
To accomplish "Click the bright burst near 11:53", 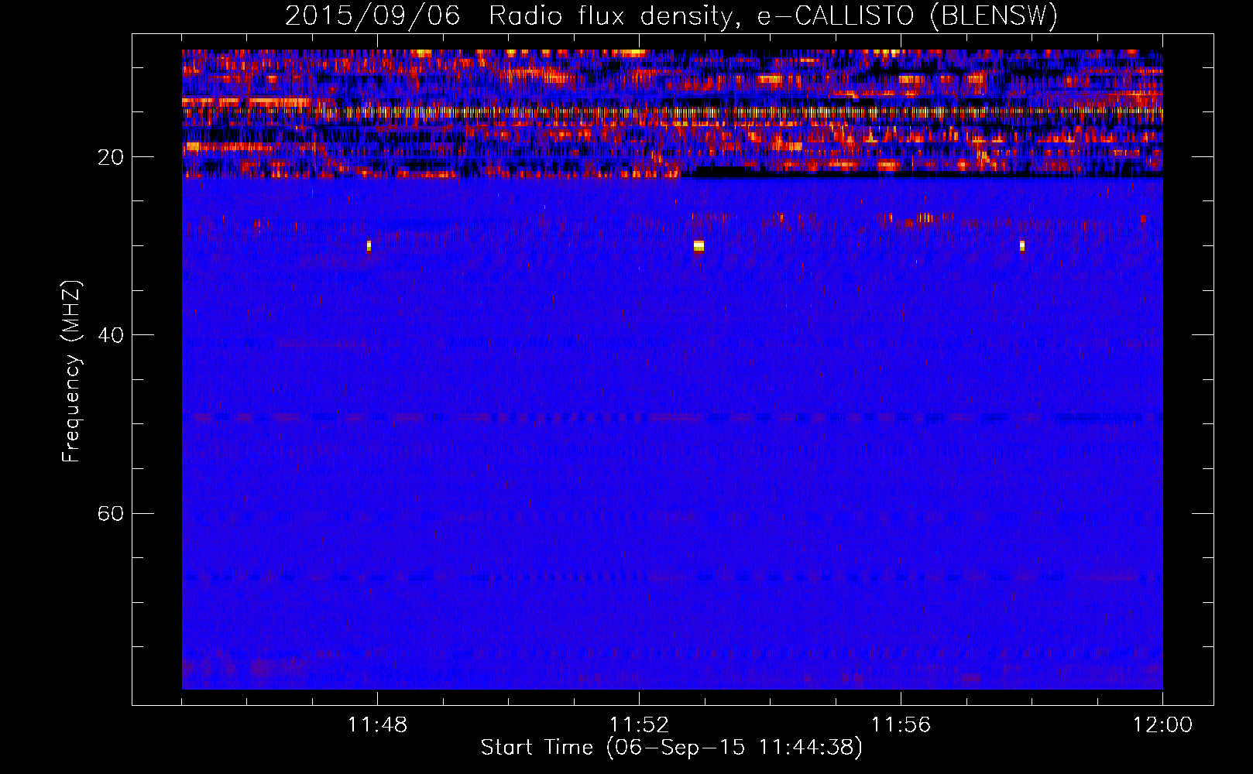I will tap(699, 246).
